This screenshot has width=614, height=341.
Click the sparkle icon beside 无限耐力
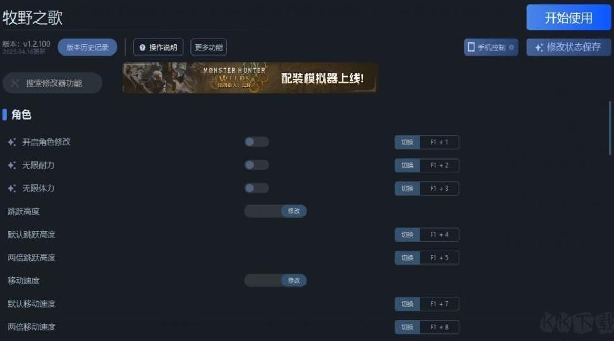[12, 165]
